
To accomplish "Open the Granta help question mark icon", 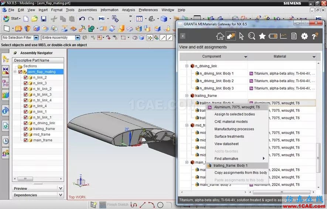I will 315,36.
